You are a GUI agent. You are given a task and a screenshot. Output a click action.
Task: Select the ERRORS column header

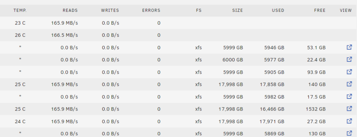[x=151, y=10]
